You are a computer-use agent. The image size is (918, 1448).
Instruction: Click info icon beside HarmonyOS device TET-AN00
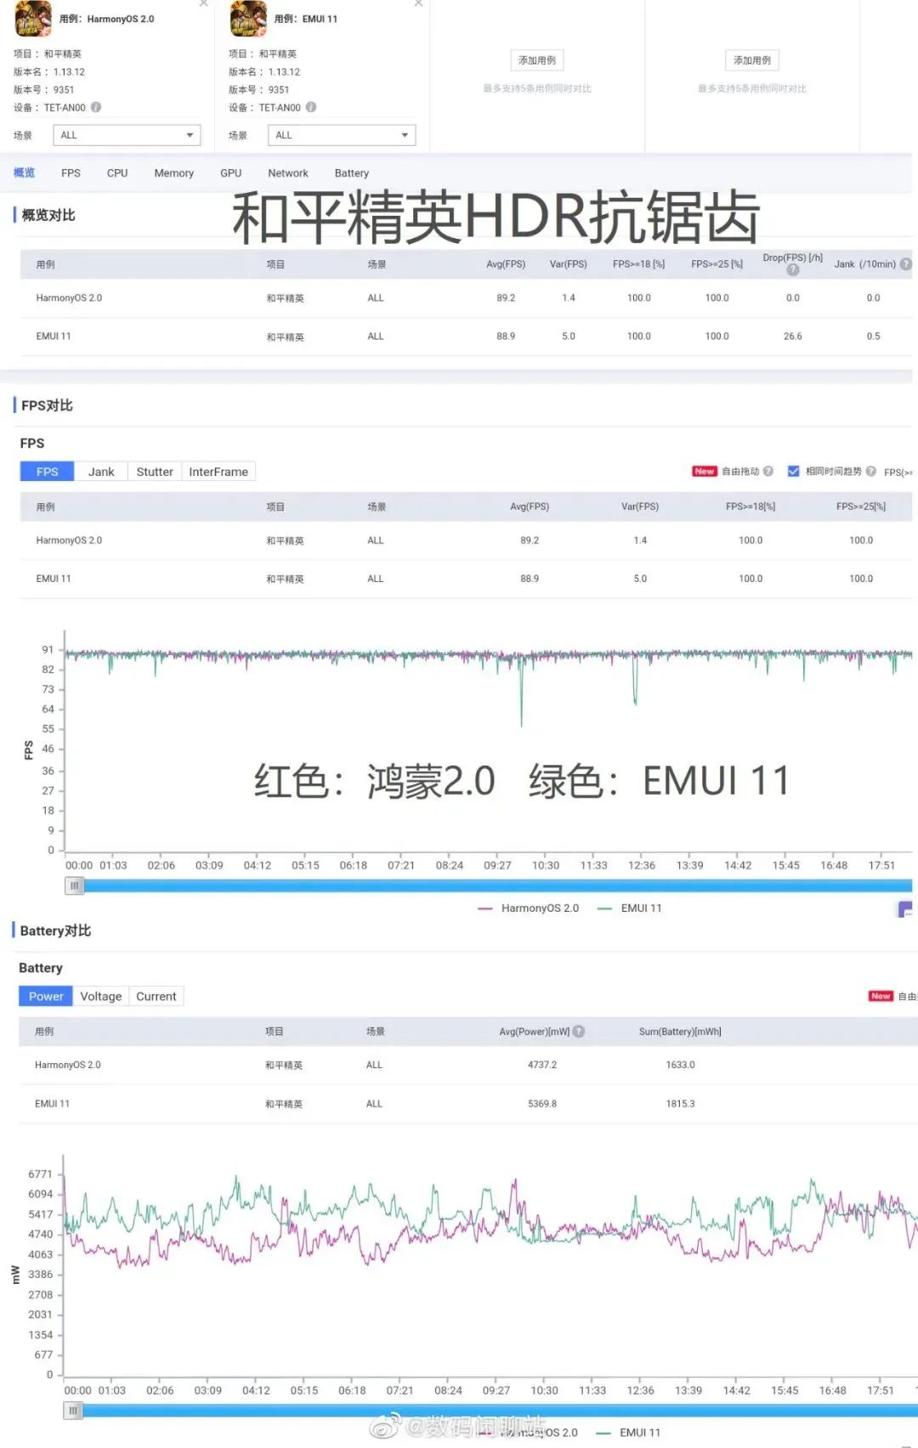pyautogui.click(x=96, y=107)
